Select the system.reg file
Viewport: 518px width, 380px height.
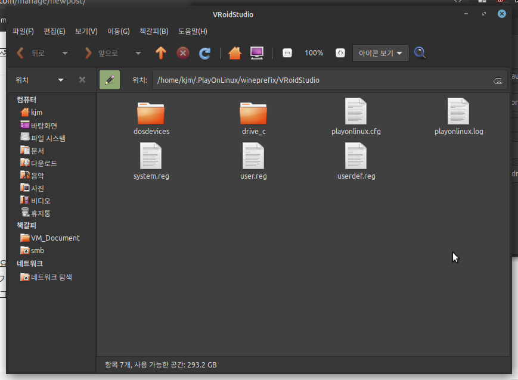coord(151,161)
